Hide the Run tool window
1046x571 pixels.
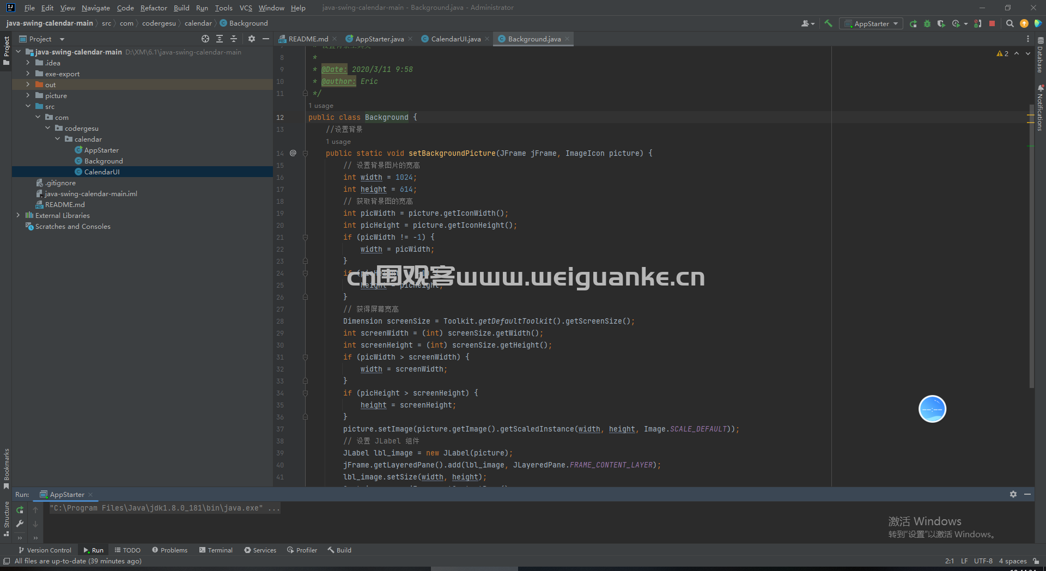(x=1027, y=494)
